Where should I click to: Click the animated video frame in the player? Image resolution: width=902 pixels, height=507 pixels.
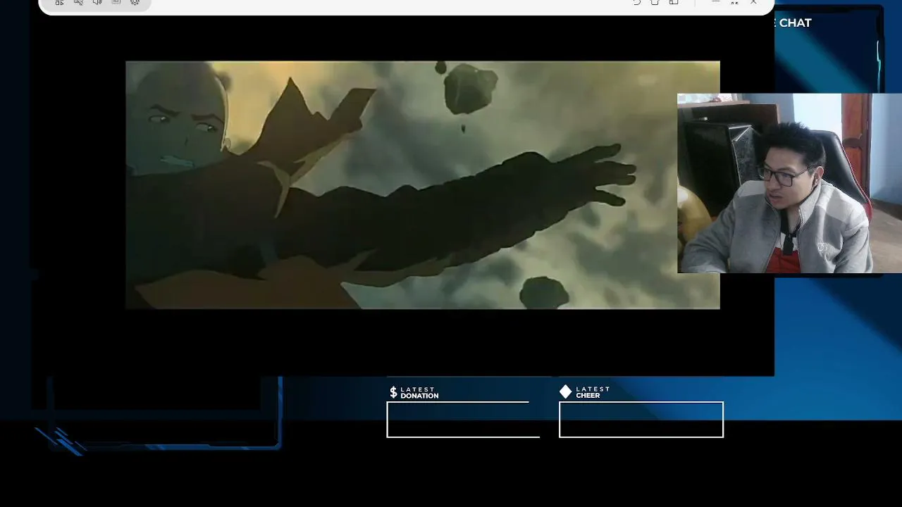[x=423, y=185]
